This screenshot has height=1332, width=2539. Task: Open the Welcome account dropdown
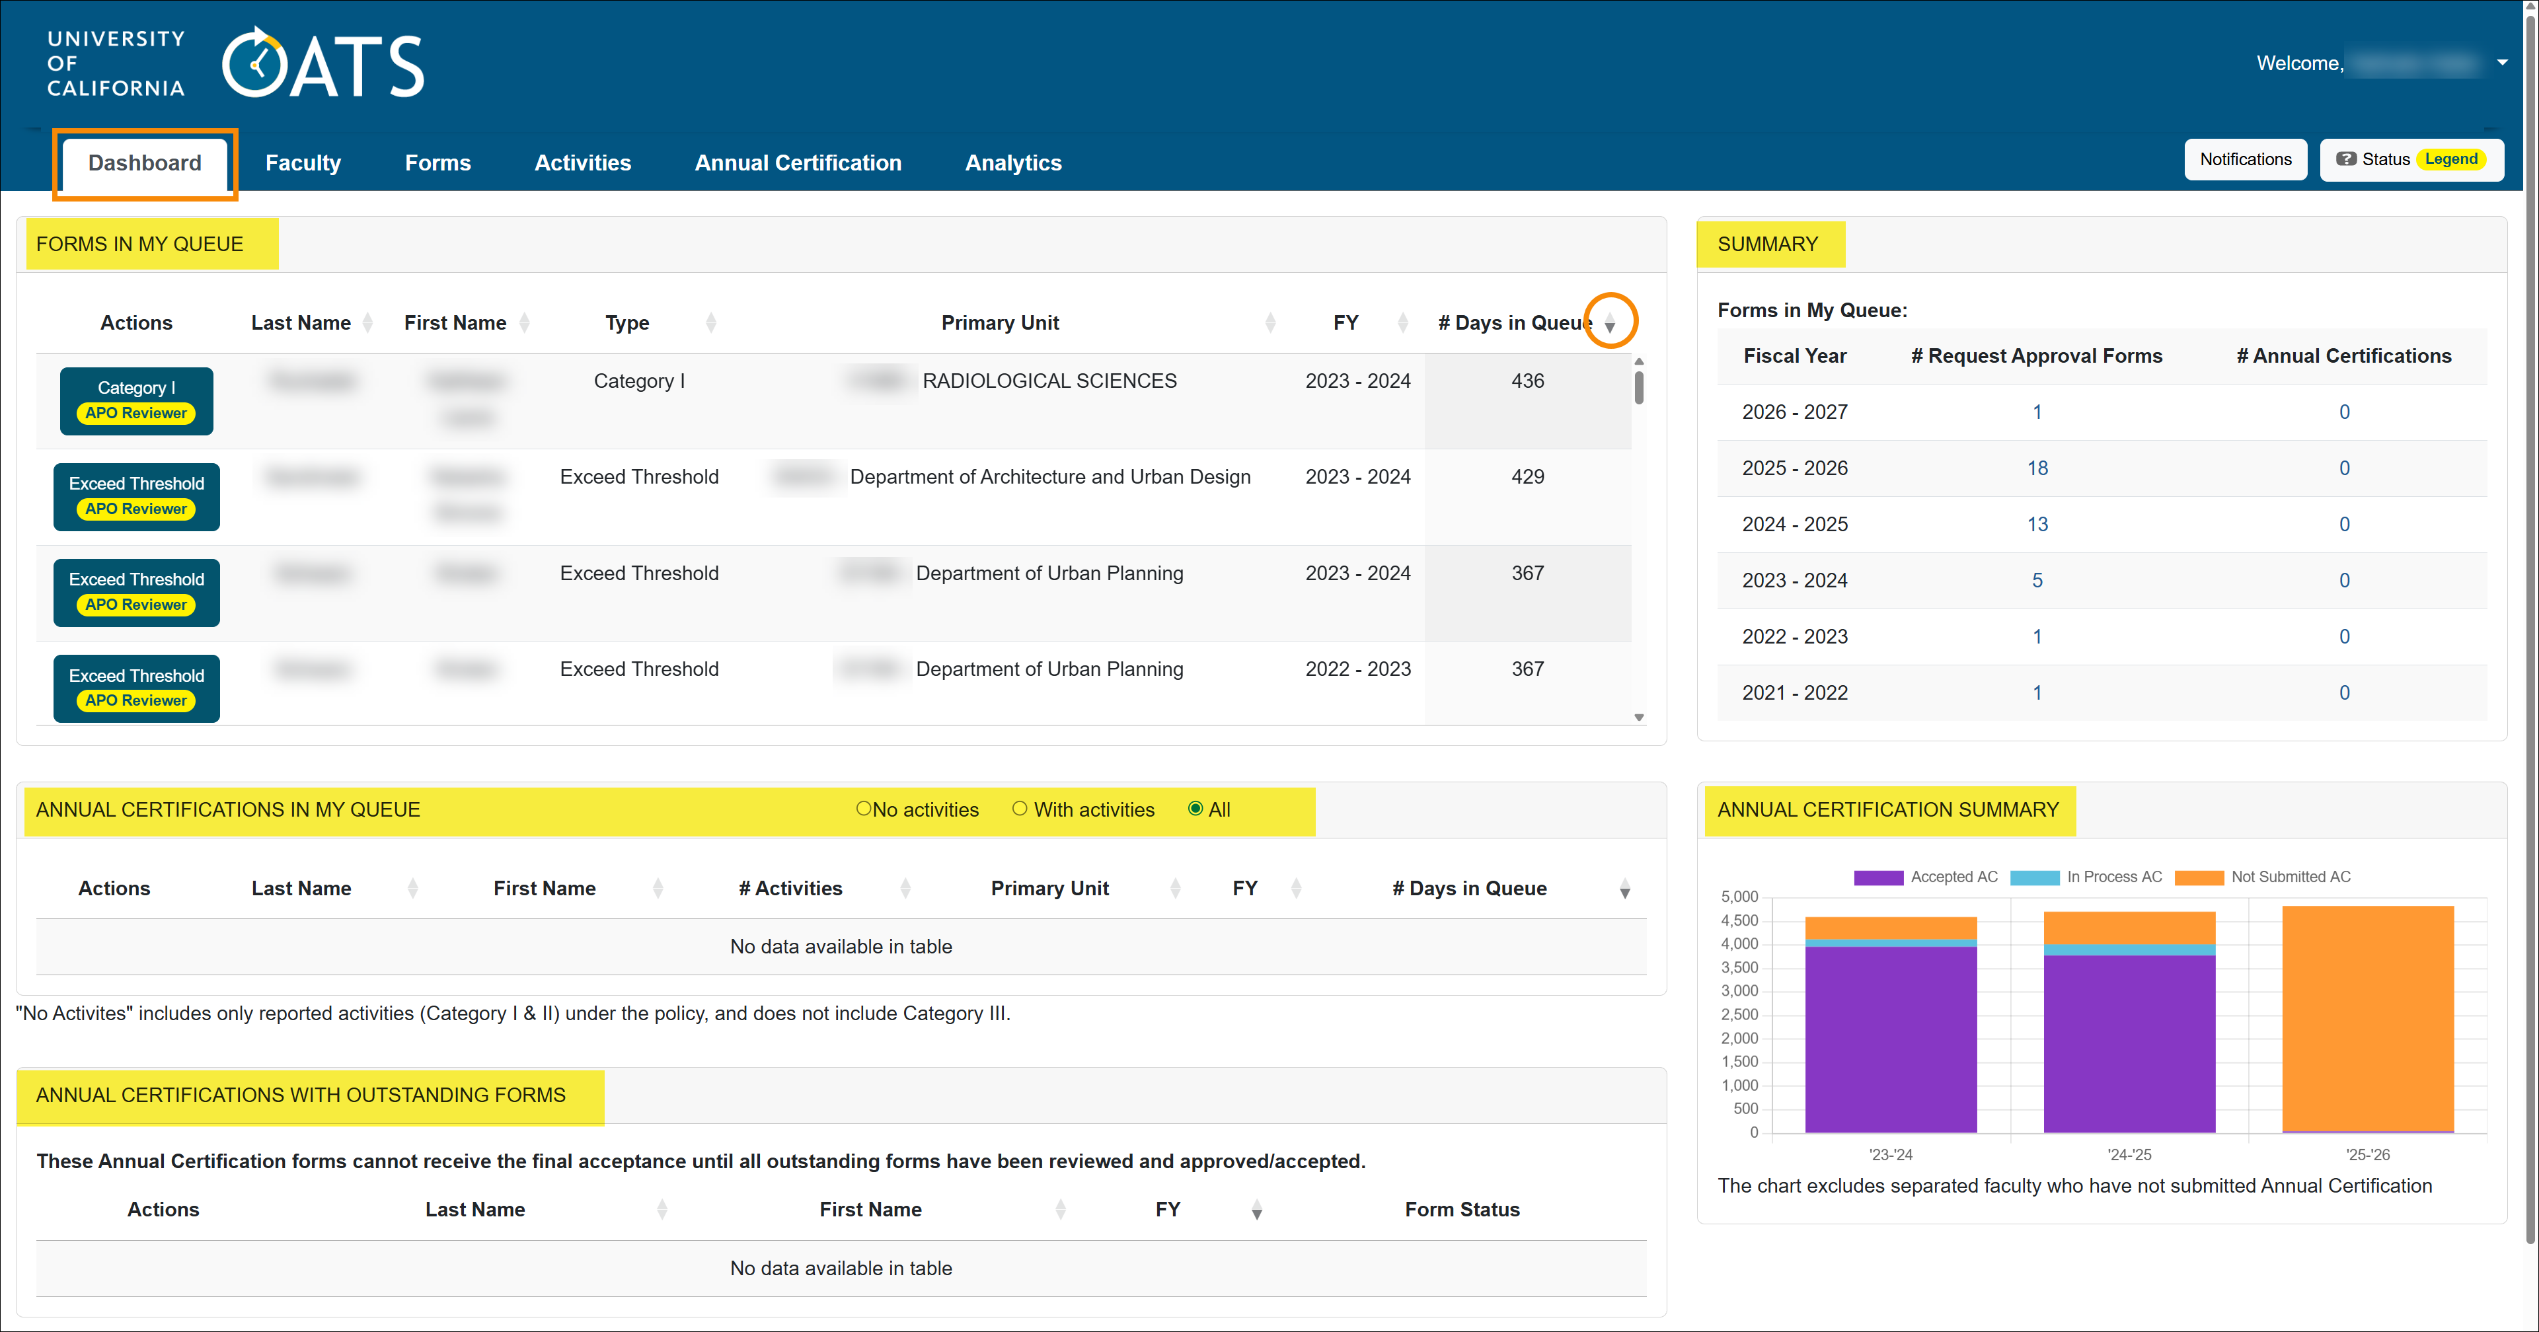coord(2503,62)
